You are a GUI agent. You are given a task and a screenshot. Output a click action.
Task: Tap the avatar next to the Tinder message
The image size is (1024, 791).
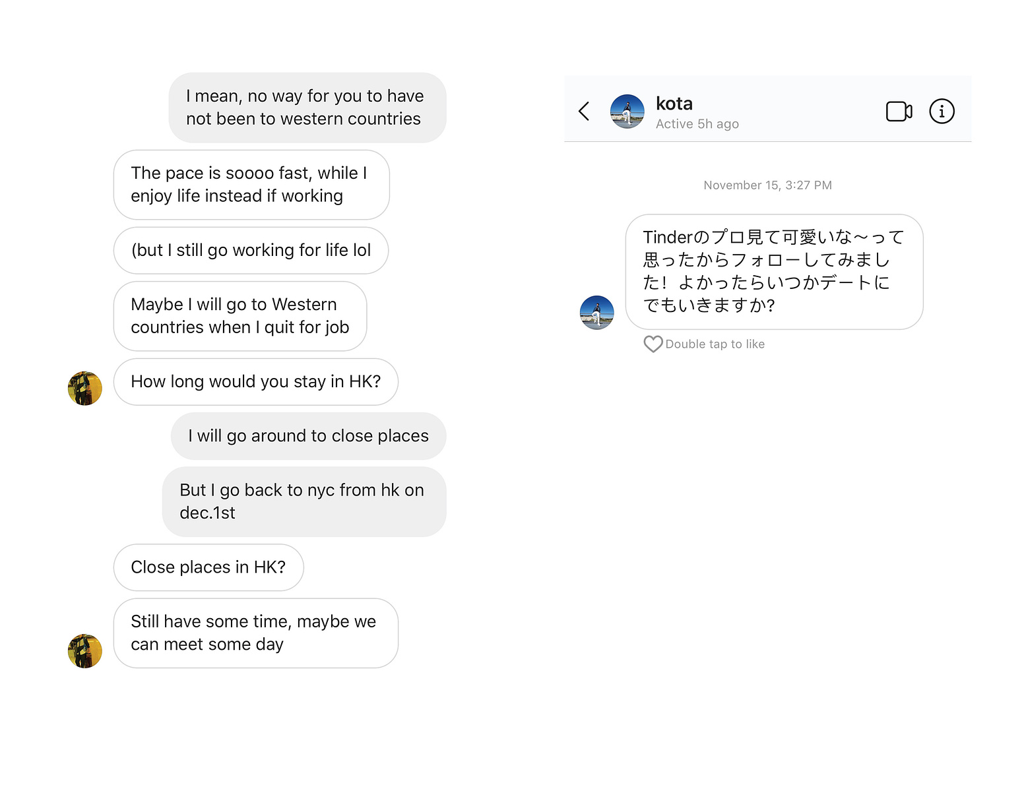(596, 312)
